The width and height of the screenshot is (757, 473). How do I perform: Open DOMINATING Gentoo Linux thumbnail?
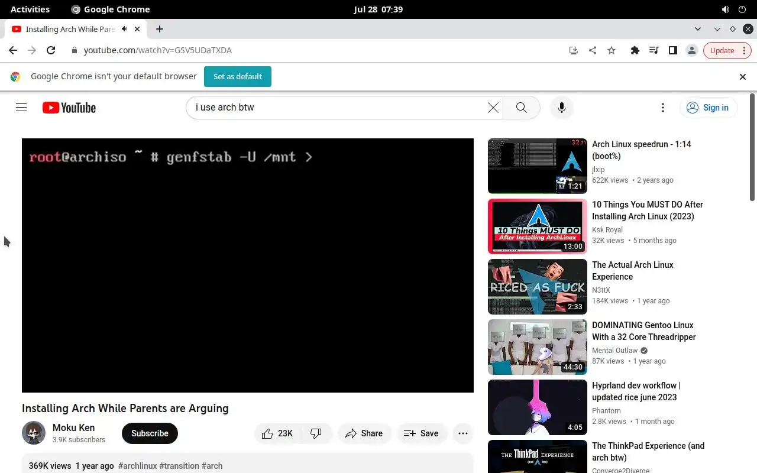click(538, 347)
